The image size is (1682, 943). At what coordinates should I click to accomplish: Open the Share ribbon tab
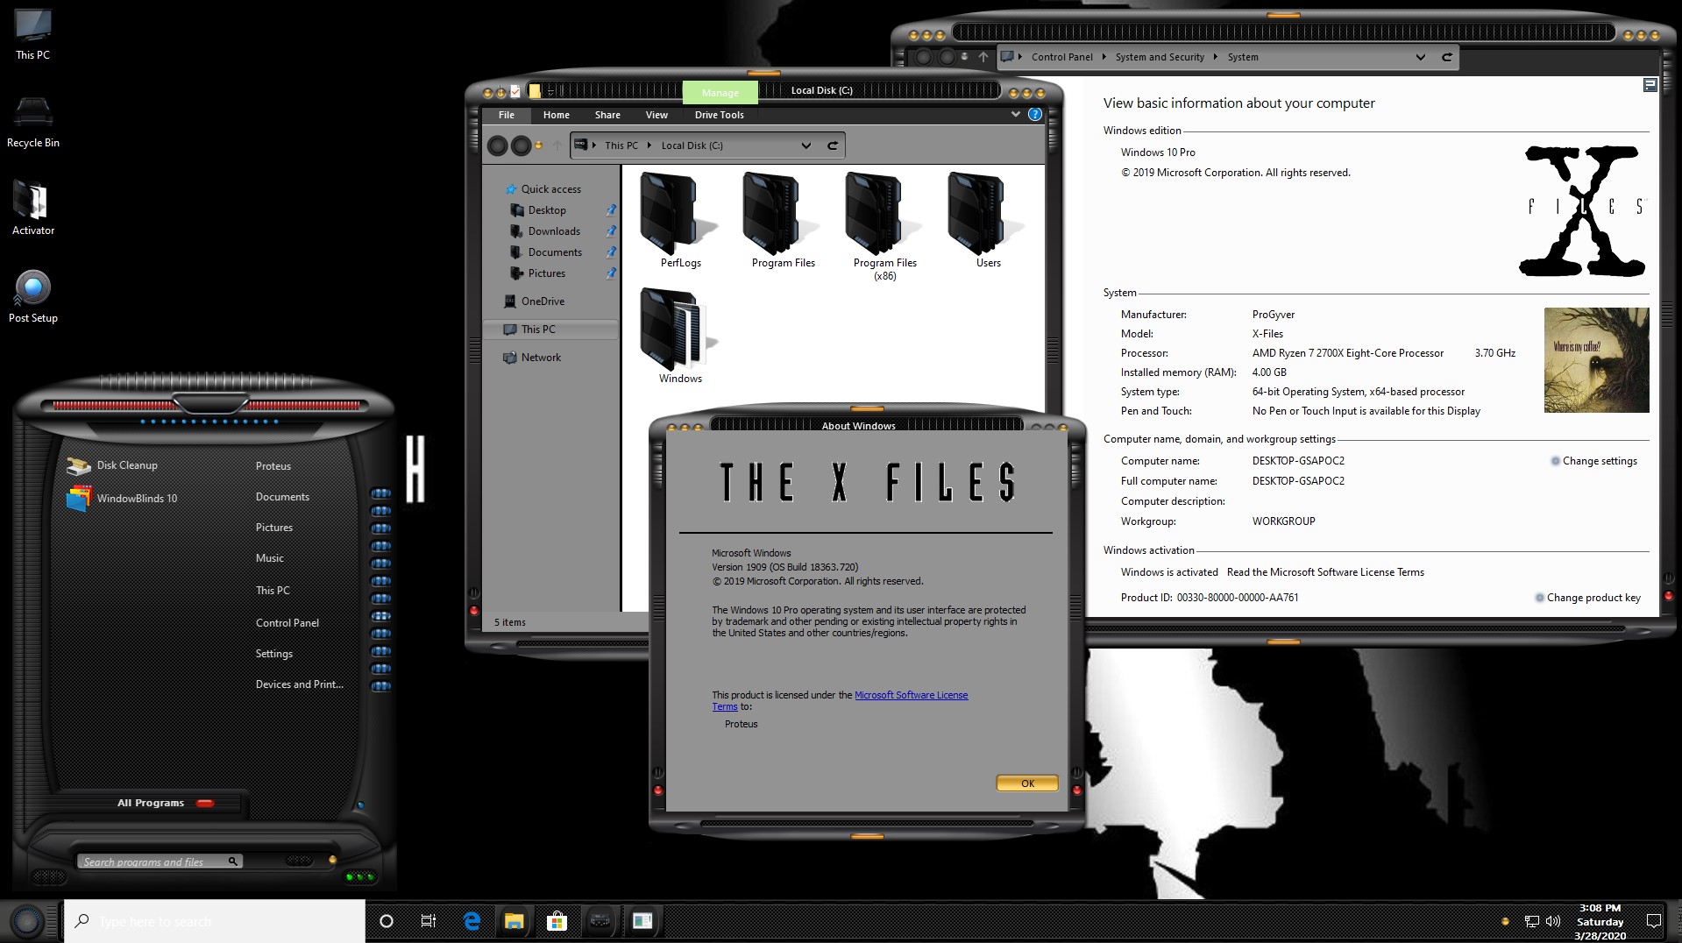point(607,115)
